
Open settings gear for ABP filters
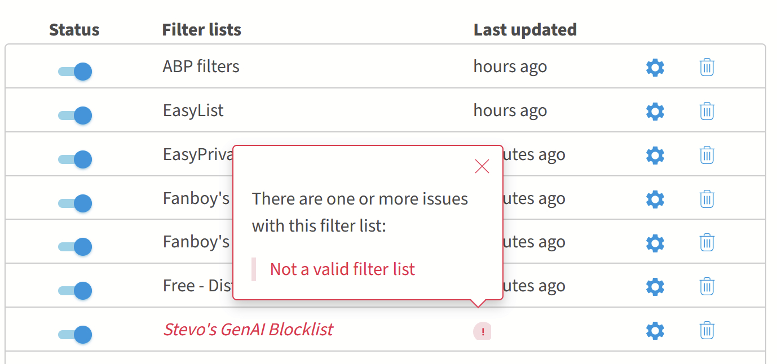click(x=655, y=68)
